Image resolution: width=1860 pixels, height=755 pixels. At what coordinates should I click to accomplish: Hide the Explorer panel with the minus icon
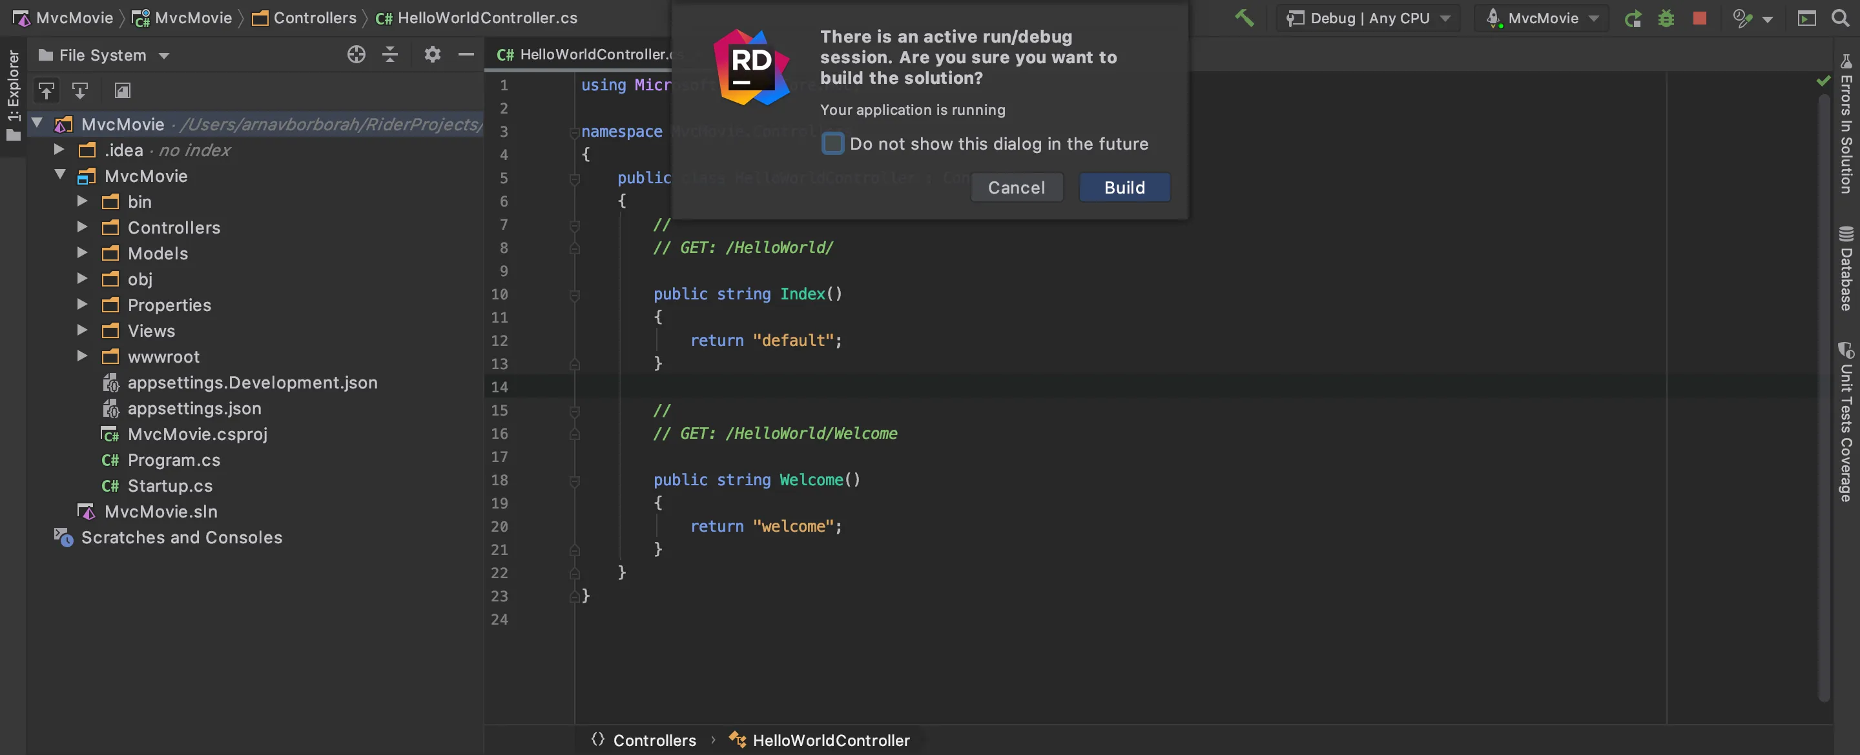point(466,55)
